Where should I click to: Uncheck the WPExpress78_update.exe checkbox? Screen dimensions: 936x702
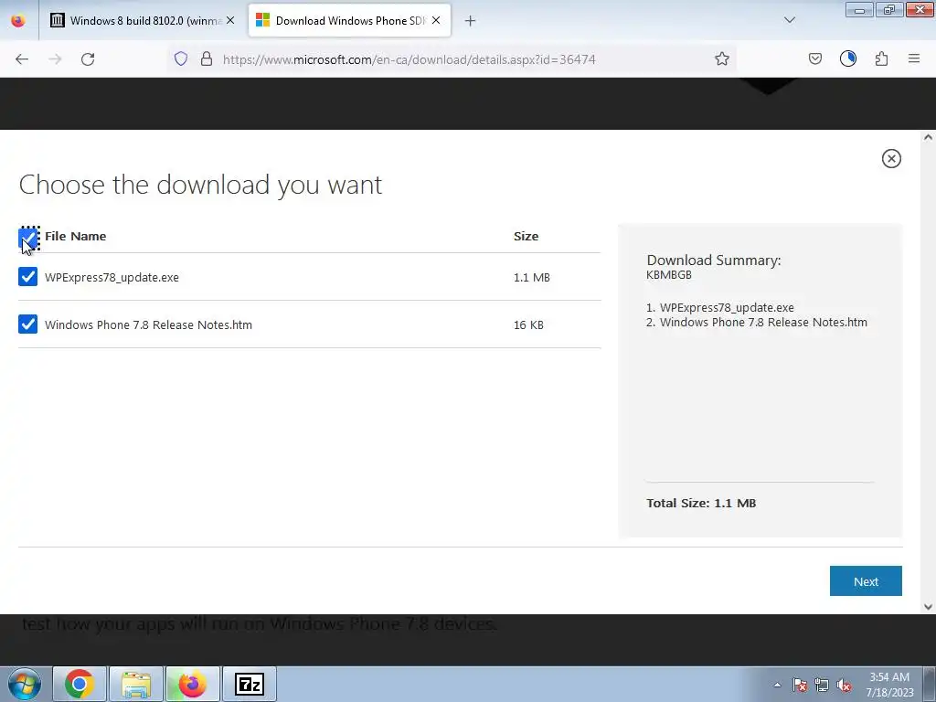pyautogui.click(x=28, y=276)
